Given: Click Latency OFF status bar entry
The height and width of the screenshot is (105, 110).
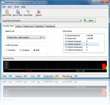Looking at the screenshot, I should [x=21, y=76].
